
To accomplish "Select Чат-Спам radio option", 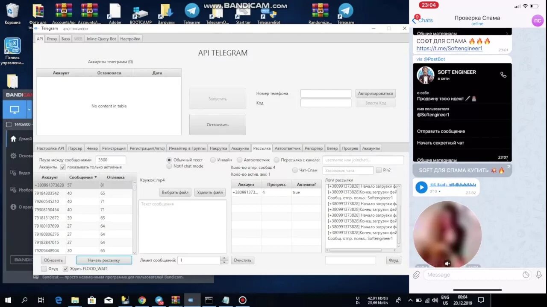I will pyautogui.click(x=295, y=170).
